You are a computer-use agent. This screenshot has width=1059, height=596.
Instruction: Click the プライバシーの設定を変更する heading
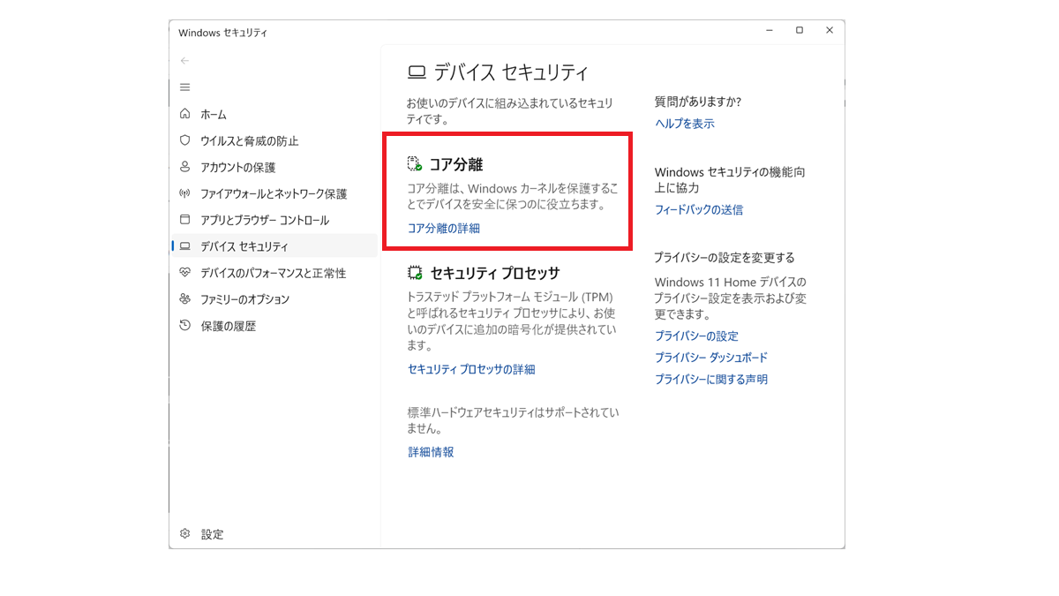point(725,258)
